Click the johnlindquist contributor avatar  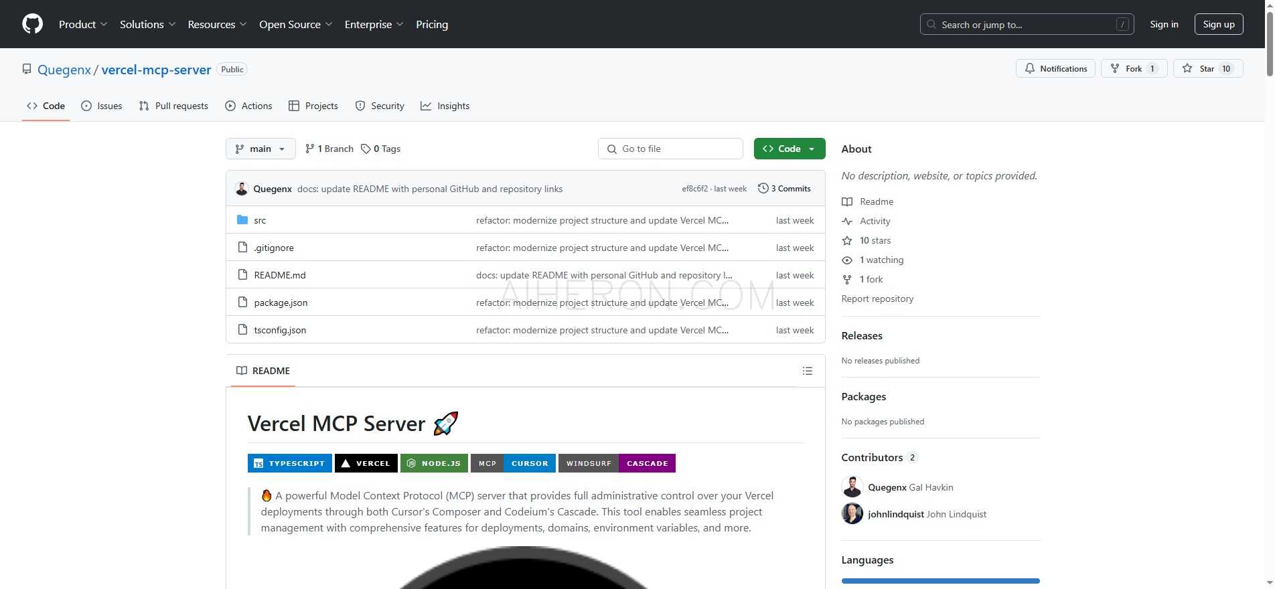tap(852, 513)
